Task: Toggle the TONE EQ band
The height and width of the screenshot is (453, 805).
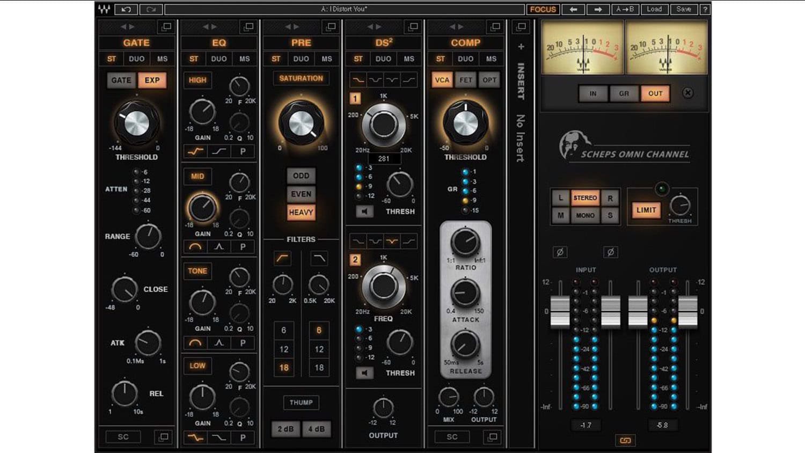Action: tap(197, 271)
